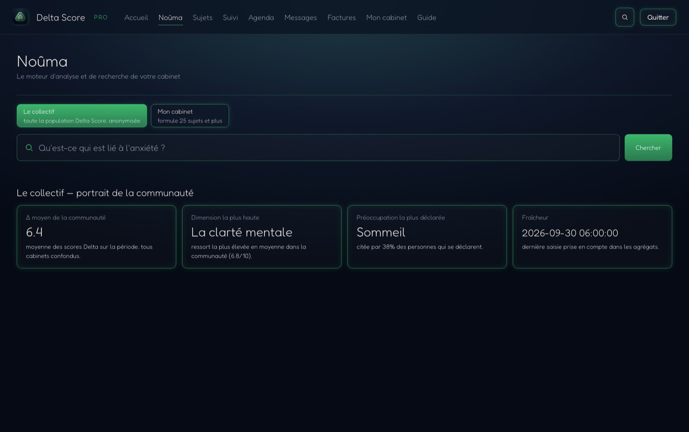Viewport: 689px width, 432px height.
Task: Open the Sommeil preoccupation card
Action: (427, 236)
